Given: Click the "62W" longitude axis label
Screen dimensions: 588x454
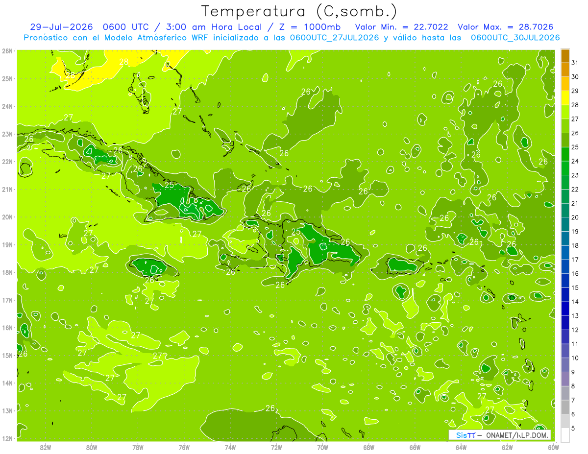Looking at the screenshot, I should click(507, 448).
